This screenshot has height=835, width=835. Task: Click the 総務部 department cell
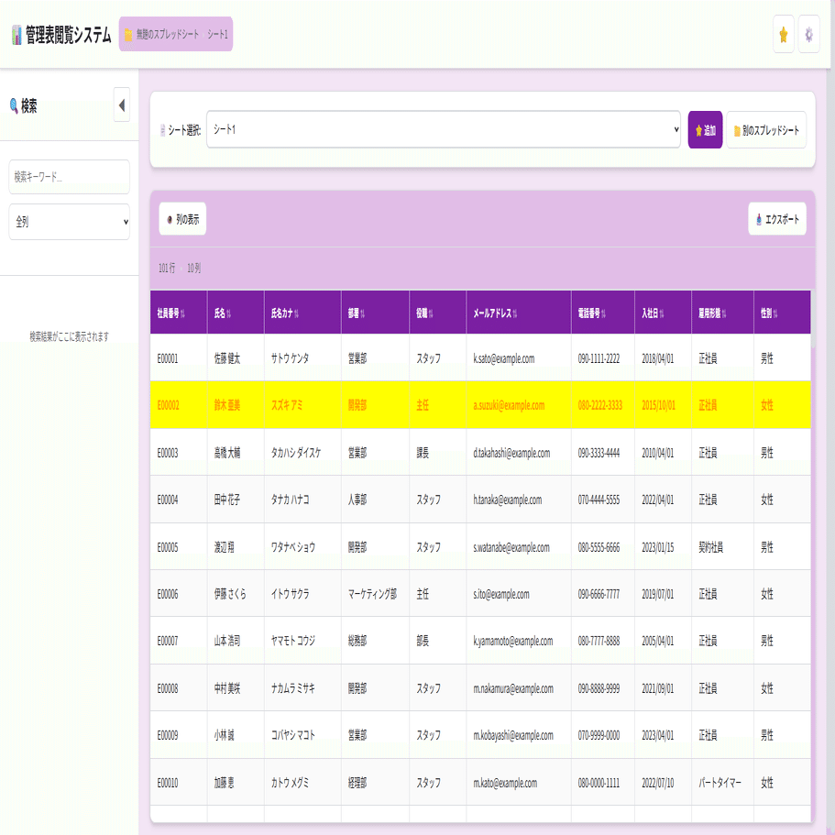pyautogui.click(x=375, y=641)
